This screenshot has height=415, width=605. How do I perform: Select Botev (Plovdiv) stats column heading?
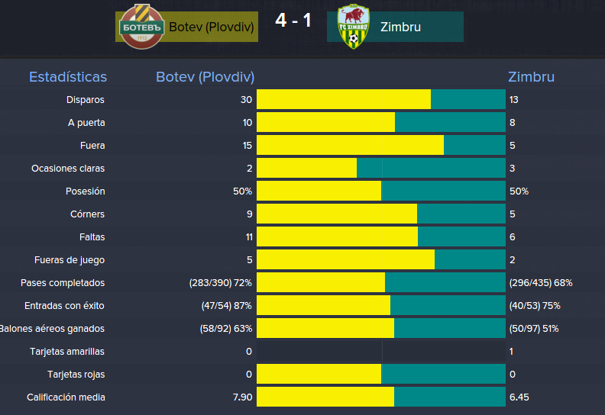click(x=205, y=77)
